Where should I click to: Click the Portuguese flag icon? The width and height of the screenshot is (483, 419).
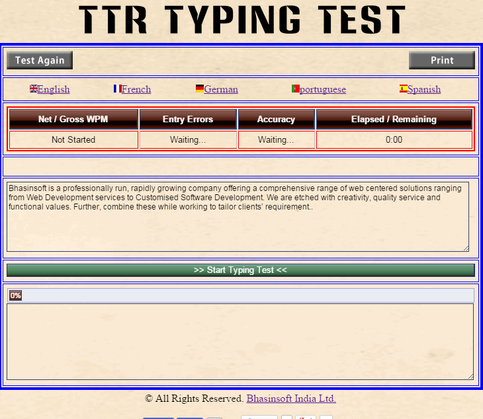tap(296, 89)
